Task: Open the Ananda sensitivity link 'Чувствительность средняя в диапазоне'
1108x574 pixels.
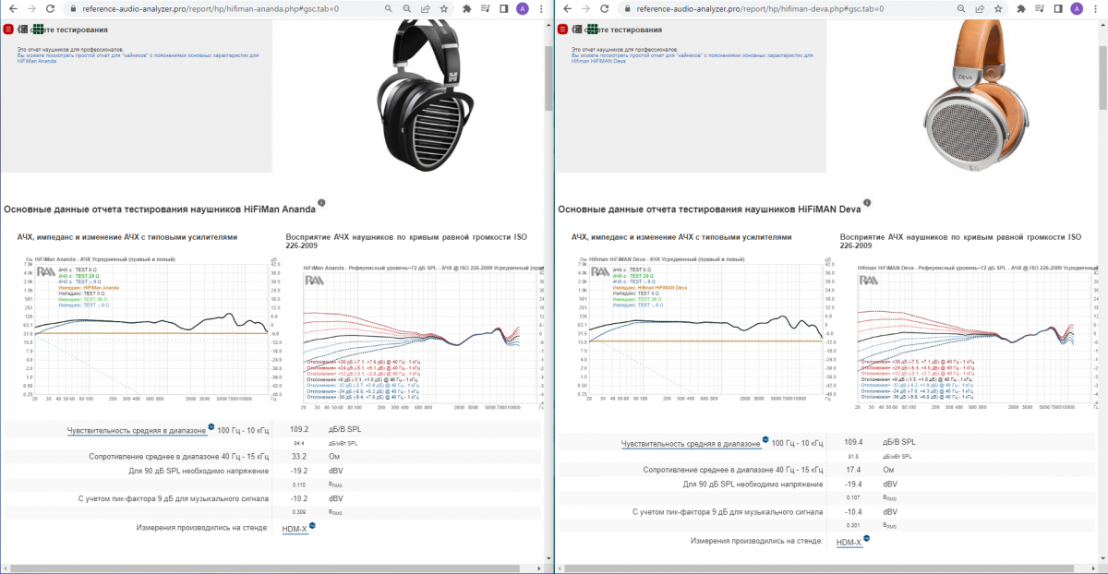Action: click(137, 430)
